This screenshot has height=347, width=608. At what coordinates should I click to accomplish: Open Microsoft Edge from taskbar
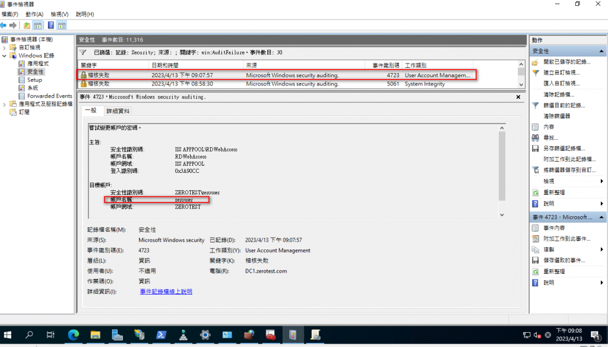coord(73,335)
